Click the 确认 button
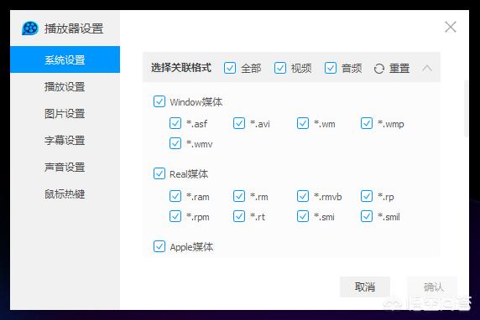Image resolution: width=480 pixels, height=320 pixels. [433, 286]
